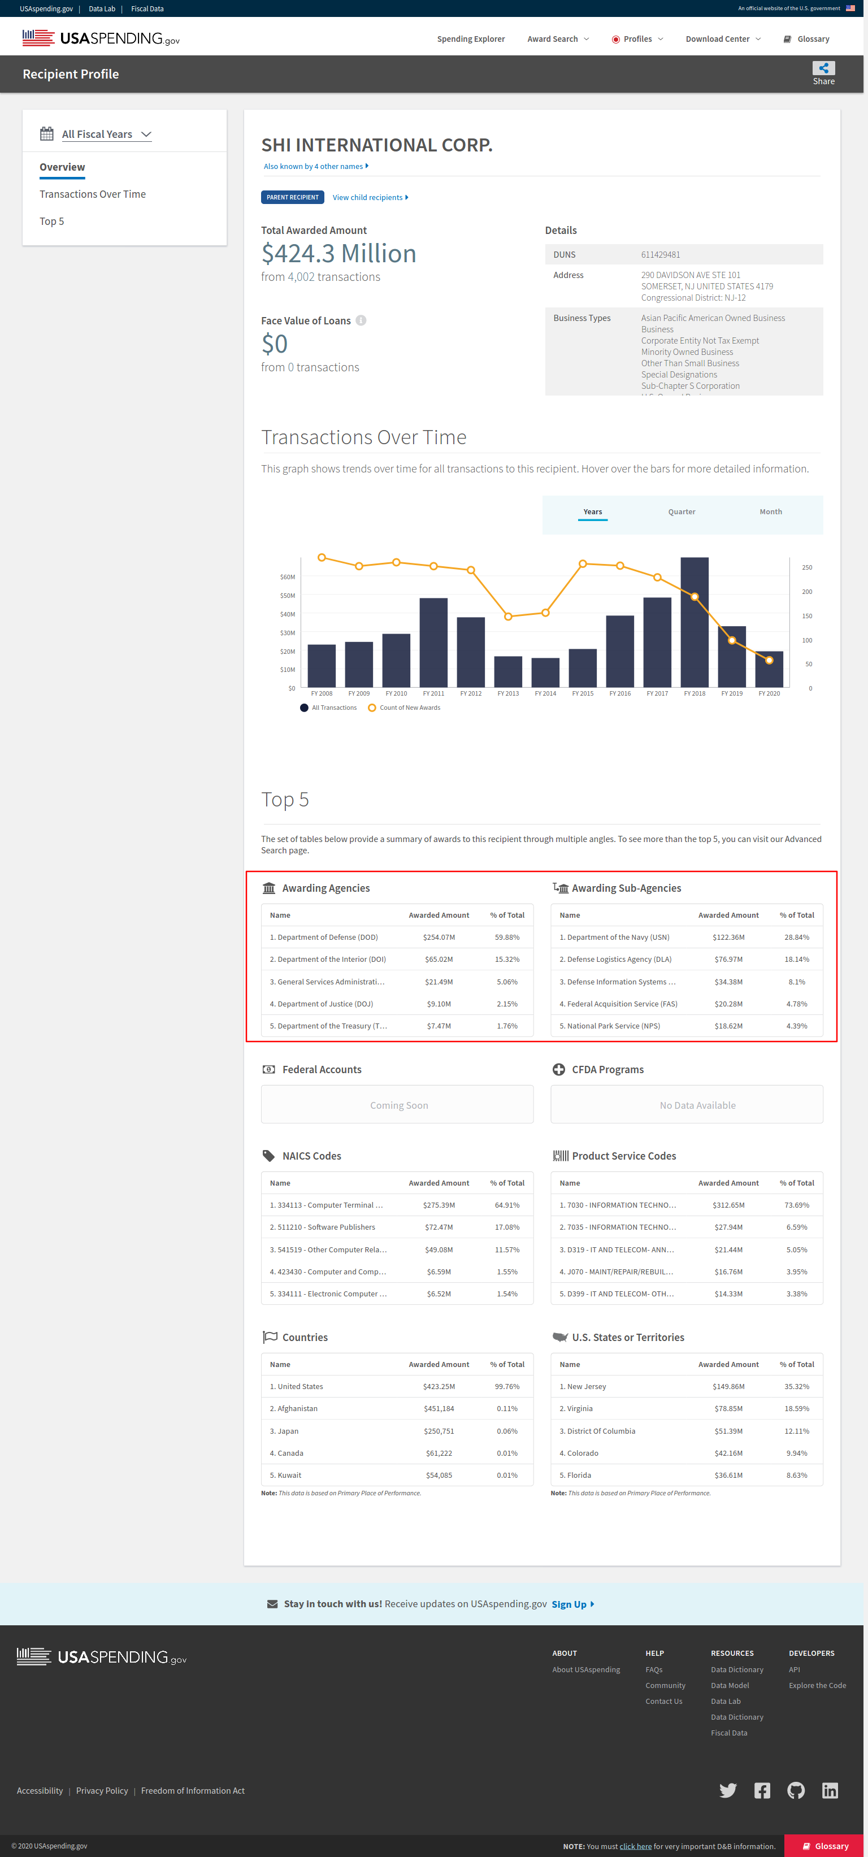868x1857 pixels.
Task: Open the Twitter icon in footer
Action: point(728,1790)
